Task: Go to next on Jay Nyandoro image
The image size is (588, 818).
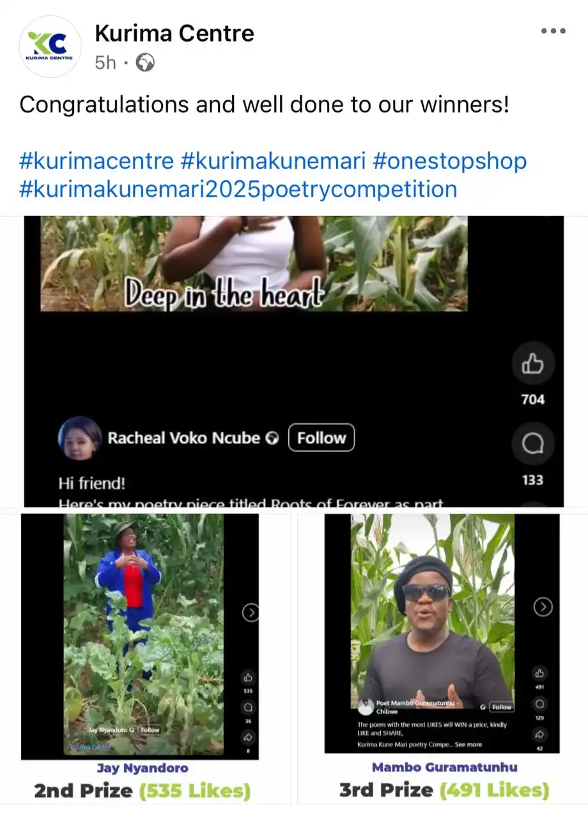Action: point(251,613)
